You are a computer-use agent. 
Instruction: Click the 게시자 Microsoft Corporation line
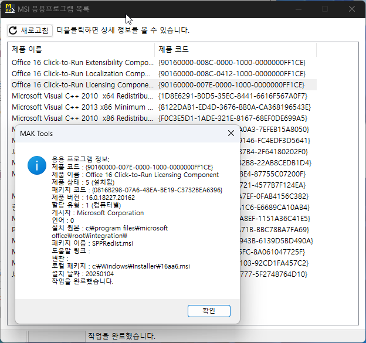pos(98,213)
